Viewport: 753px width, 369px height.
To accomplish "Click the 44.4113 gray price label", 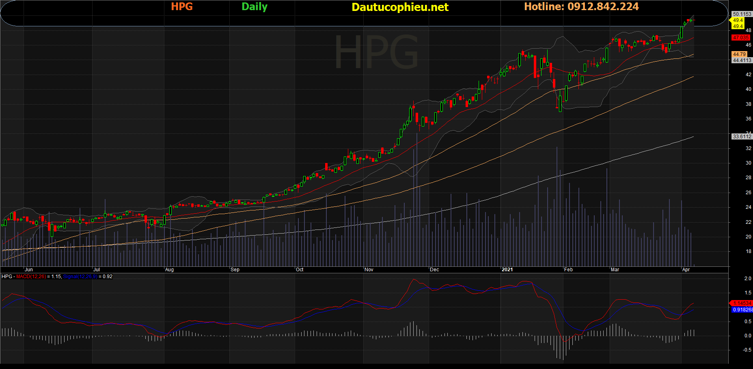I will (742, 60).
